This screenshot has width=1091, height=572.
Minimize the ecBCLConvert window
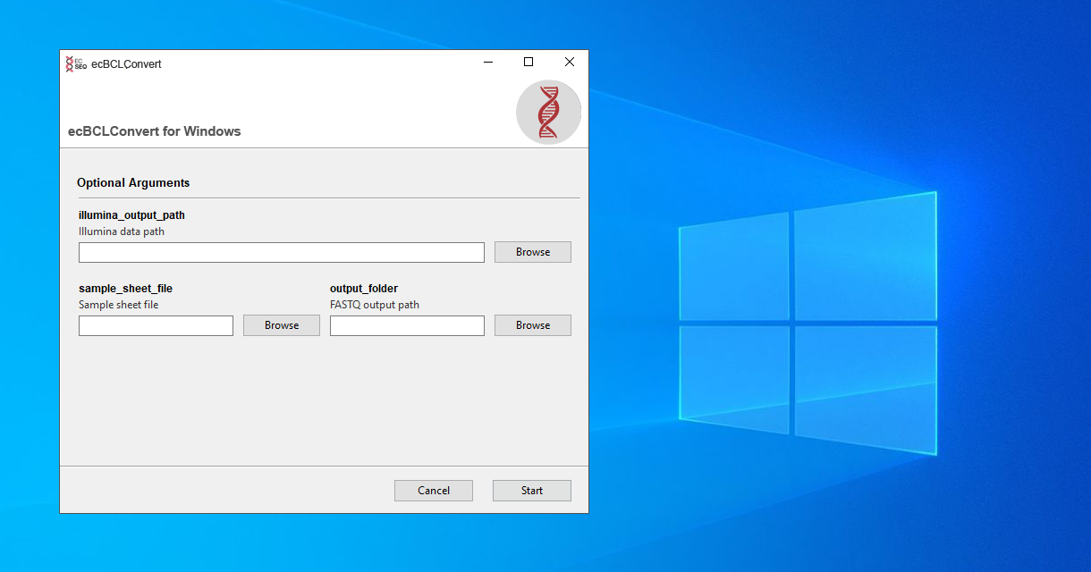point(489,63)
